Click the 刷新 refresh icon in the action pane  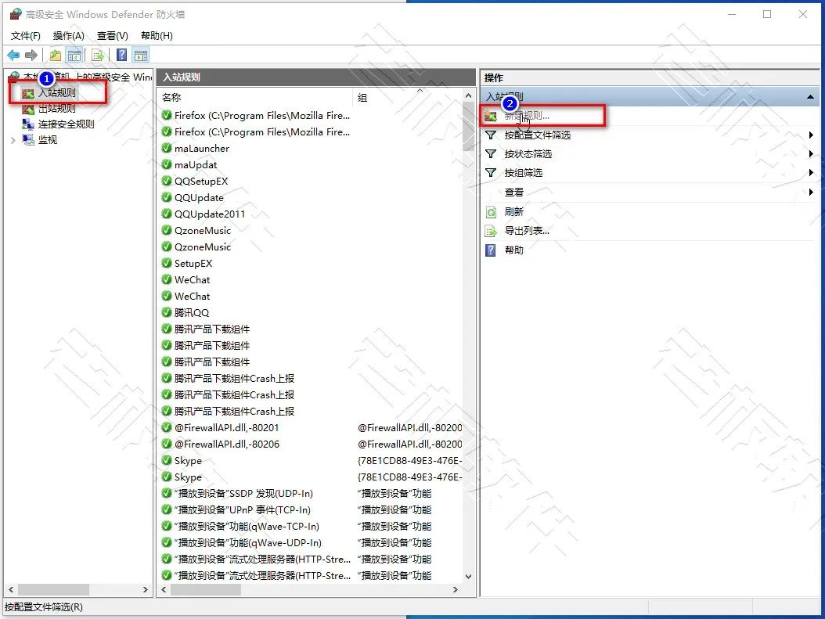tap(492, 211)
